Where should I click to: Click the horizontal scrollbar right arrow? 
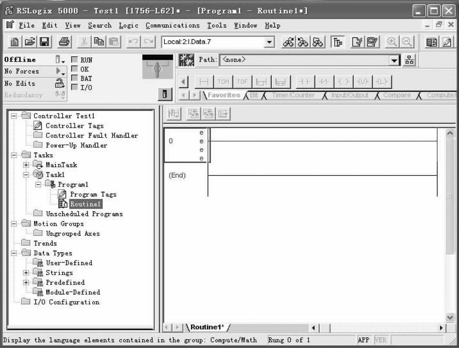coord(441,328)
